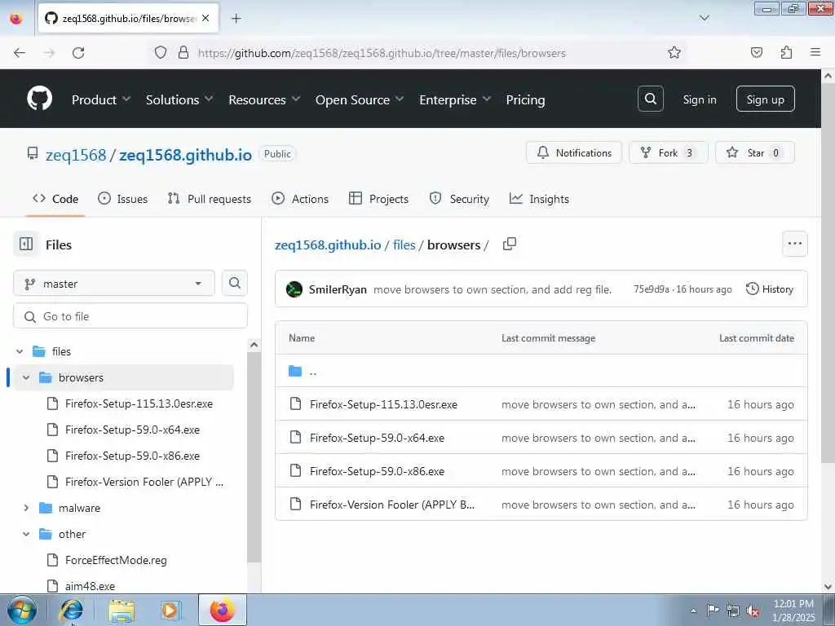Click the muted volume tray icon
The height and width of the screenshot is (626, 835).
click(x=753, y=611)
